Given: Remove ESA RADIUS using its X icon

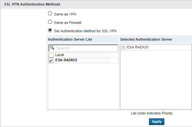Looking at the screenshot, I should coord(123,47).
